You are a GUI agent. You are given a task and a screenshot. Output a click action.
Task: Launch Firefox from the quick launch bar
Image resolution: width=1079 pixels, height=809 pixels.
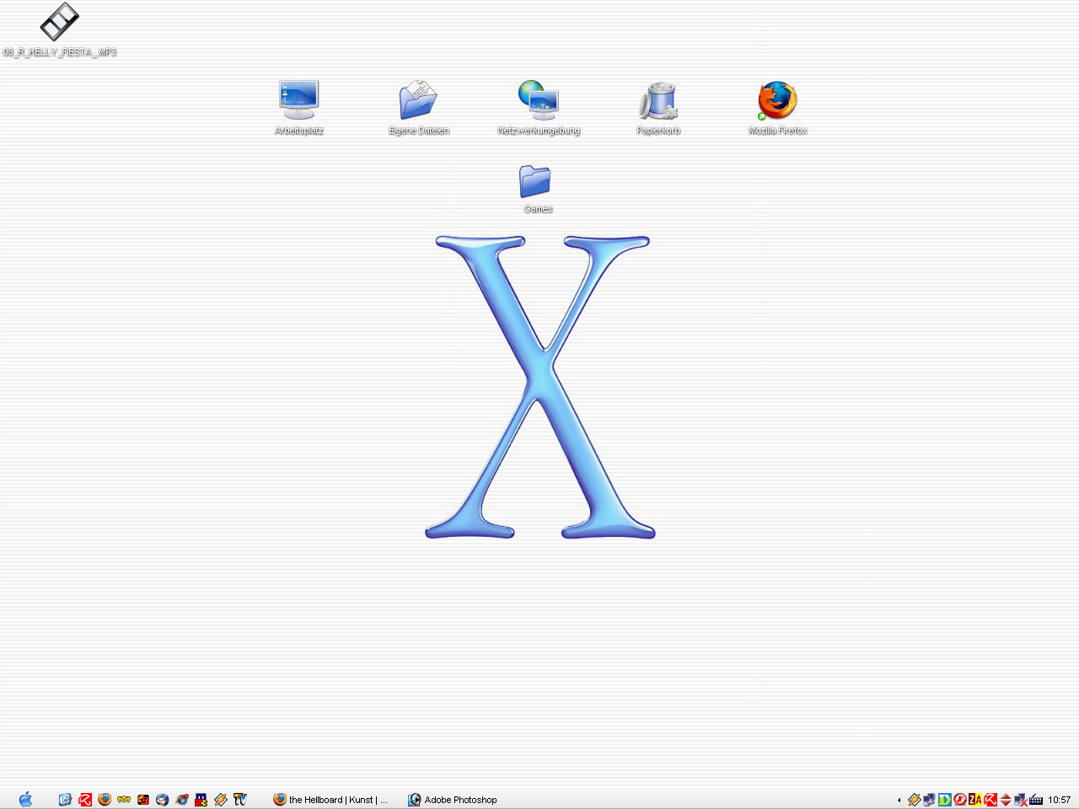pyautogui.click(x=105, y=799)
